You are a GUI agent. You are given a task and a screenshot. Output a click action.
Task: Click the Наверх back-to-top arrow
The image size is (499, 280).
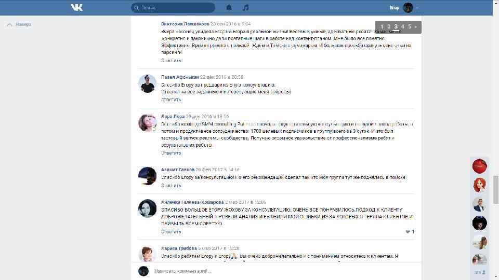(9, 24)
